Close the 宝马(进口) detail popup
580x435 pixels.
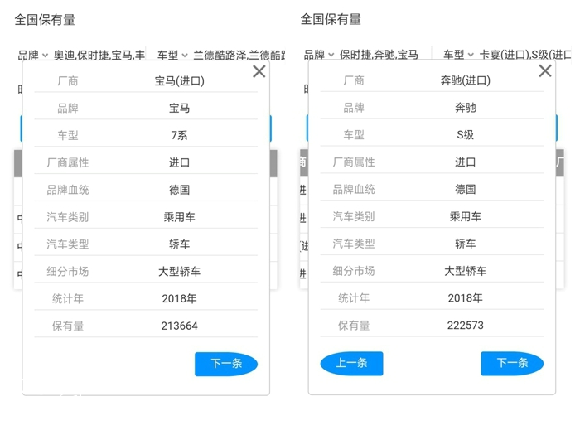(259, 71)
